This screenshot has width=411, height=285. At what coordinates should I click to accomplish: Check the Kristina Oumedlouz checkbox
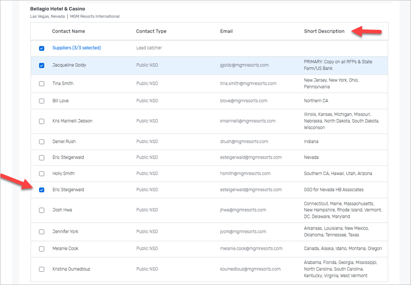coord(42,269)
